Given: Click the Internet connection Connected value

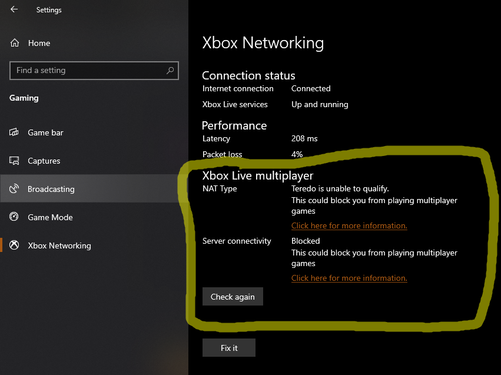Looking at the screenshot, I should click(x=311, y=88).
